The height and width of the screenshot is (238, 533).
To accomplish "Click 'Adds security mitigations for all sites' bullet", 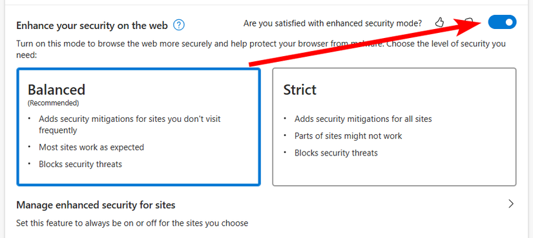I will point(363,119).
